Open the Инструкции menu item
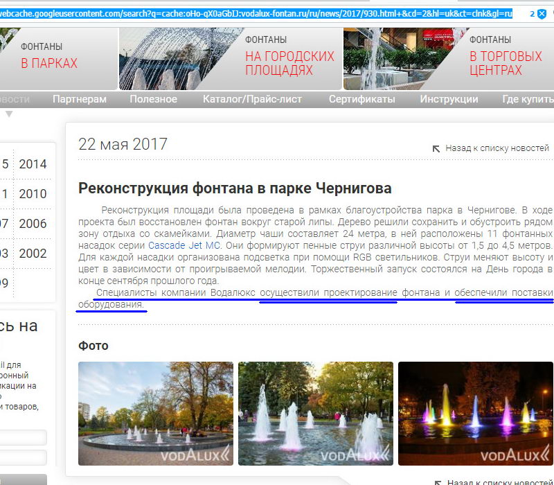This screenshot has width=554, height=485. coord(449,99)
